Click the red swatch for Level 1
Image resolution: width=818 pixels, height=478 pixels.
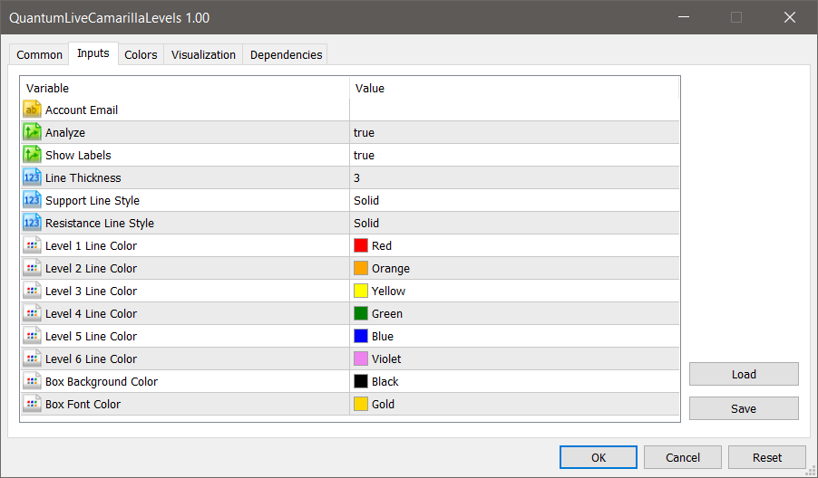[361, 245]
